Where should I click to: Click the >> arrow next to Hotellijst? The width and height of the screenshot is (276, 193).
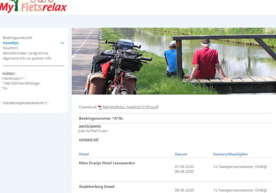point(62,43)
